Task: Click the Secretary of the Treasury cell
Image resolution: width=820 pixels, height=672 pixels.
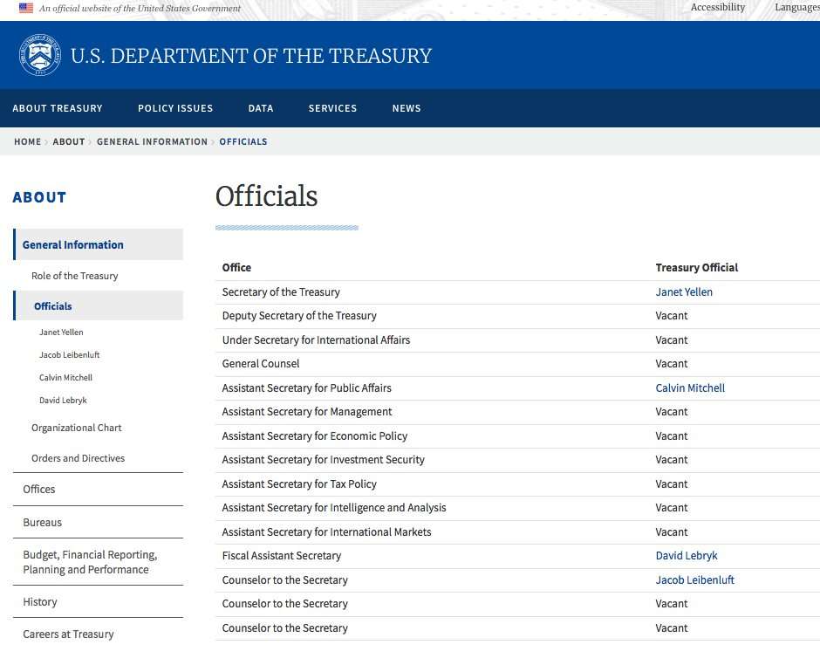Action: click(281, 292)
